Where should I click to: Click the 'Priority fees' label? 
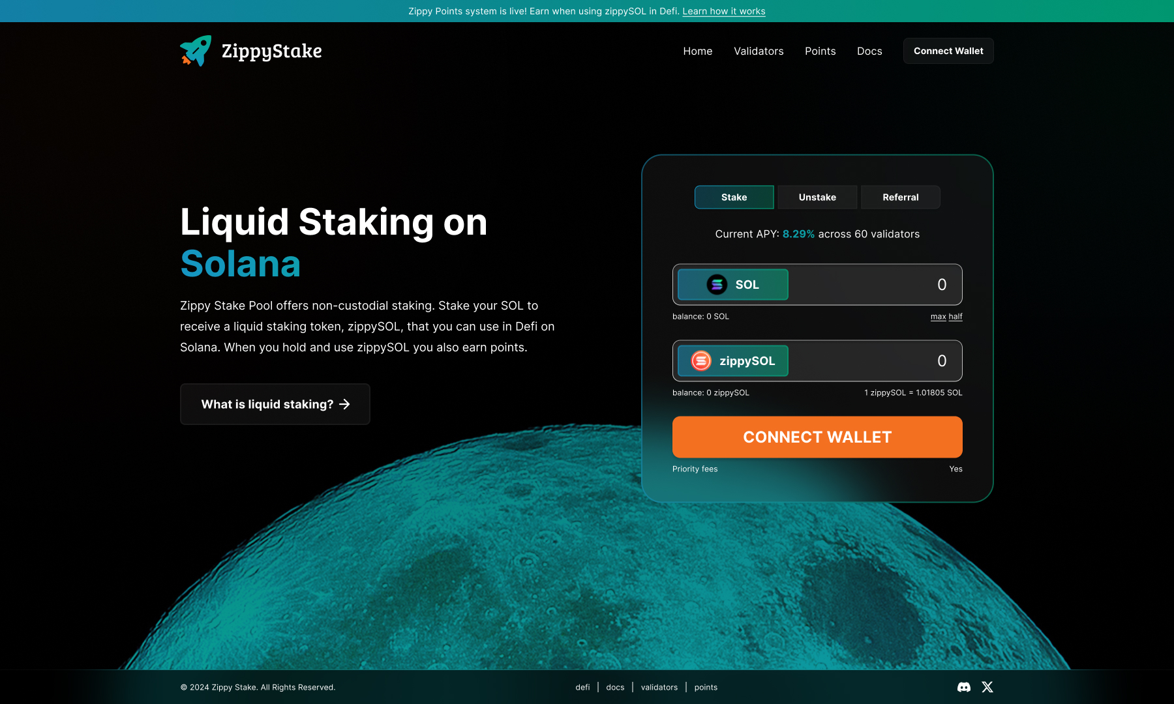695,469
